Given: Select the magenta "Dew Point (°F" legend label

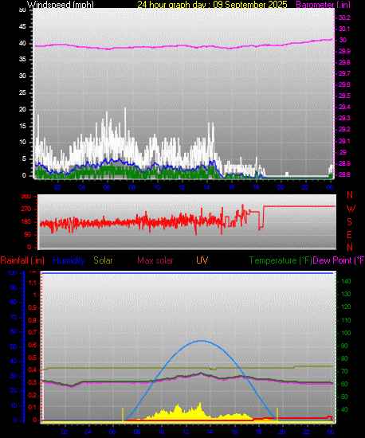Looking at the screenshot, I should [x=339, y=260].
